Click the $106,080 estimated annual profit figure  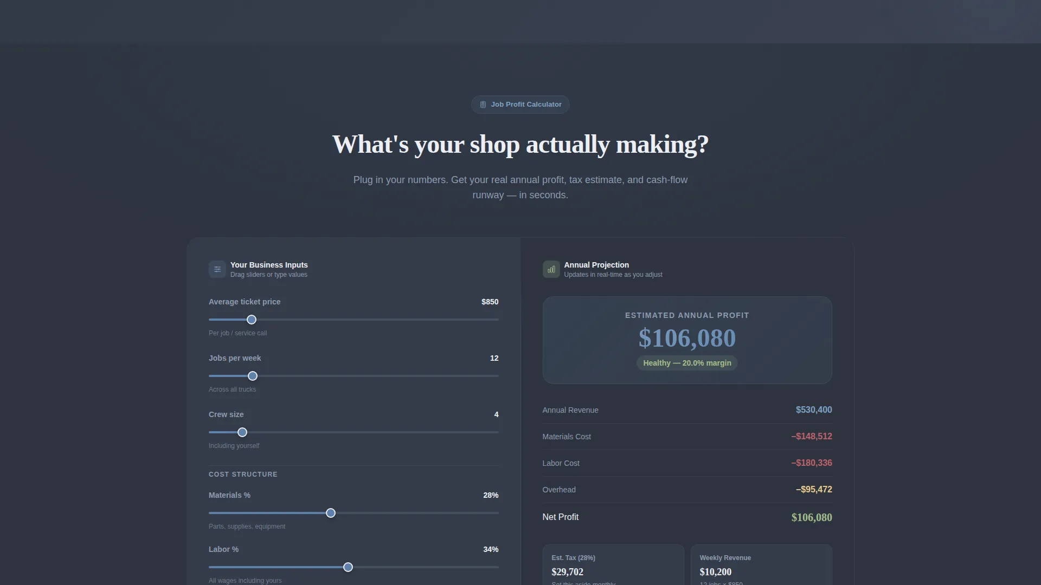(687, 339)
